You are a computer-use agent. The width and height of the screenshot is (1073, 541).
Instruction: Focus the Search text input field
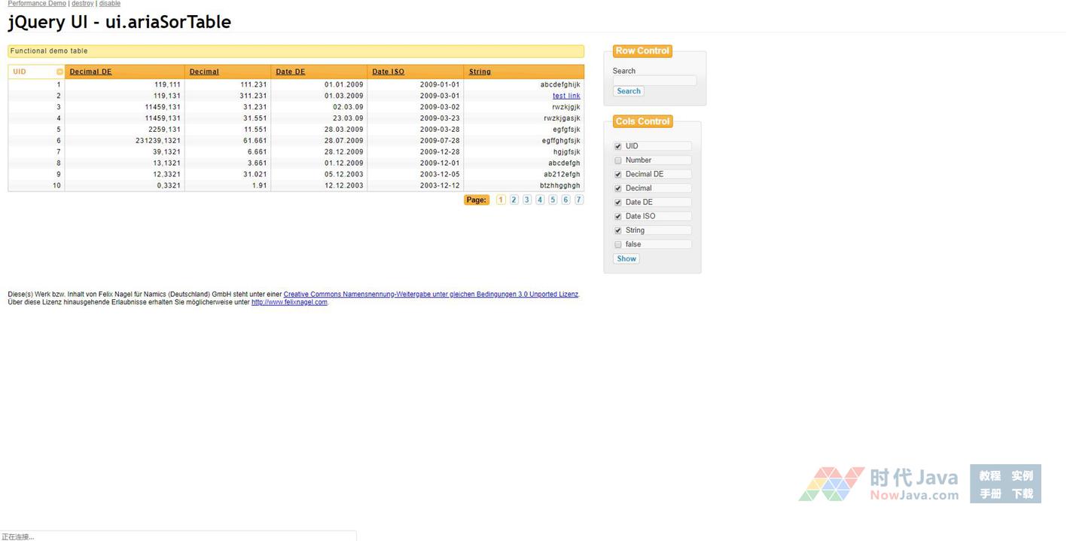click(x=654, y=81)
